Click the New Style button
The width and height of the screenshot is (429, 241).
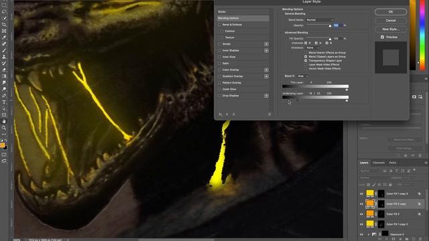[390, 29]
